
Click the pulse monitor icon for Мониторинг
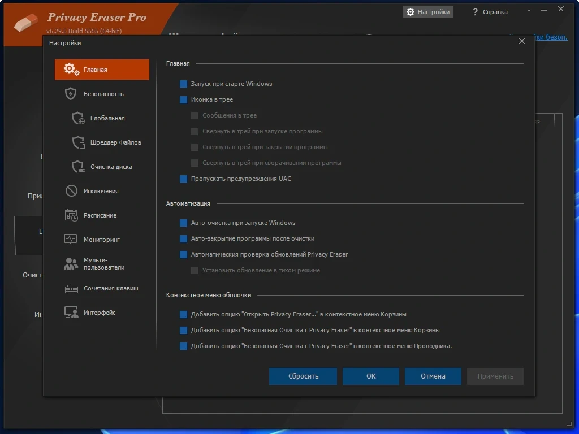(71, 240)
